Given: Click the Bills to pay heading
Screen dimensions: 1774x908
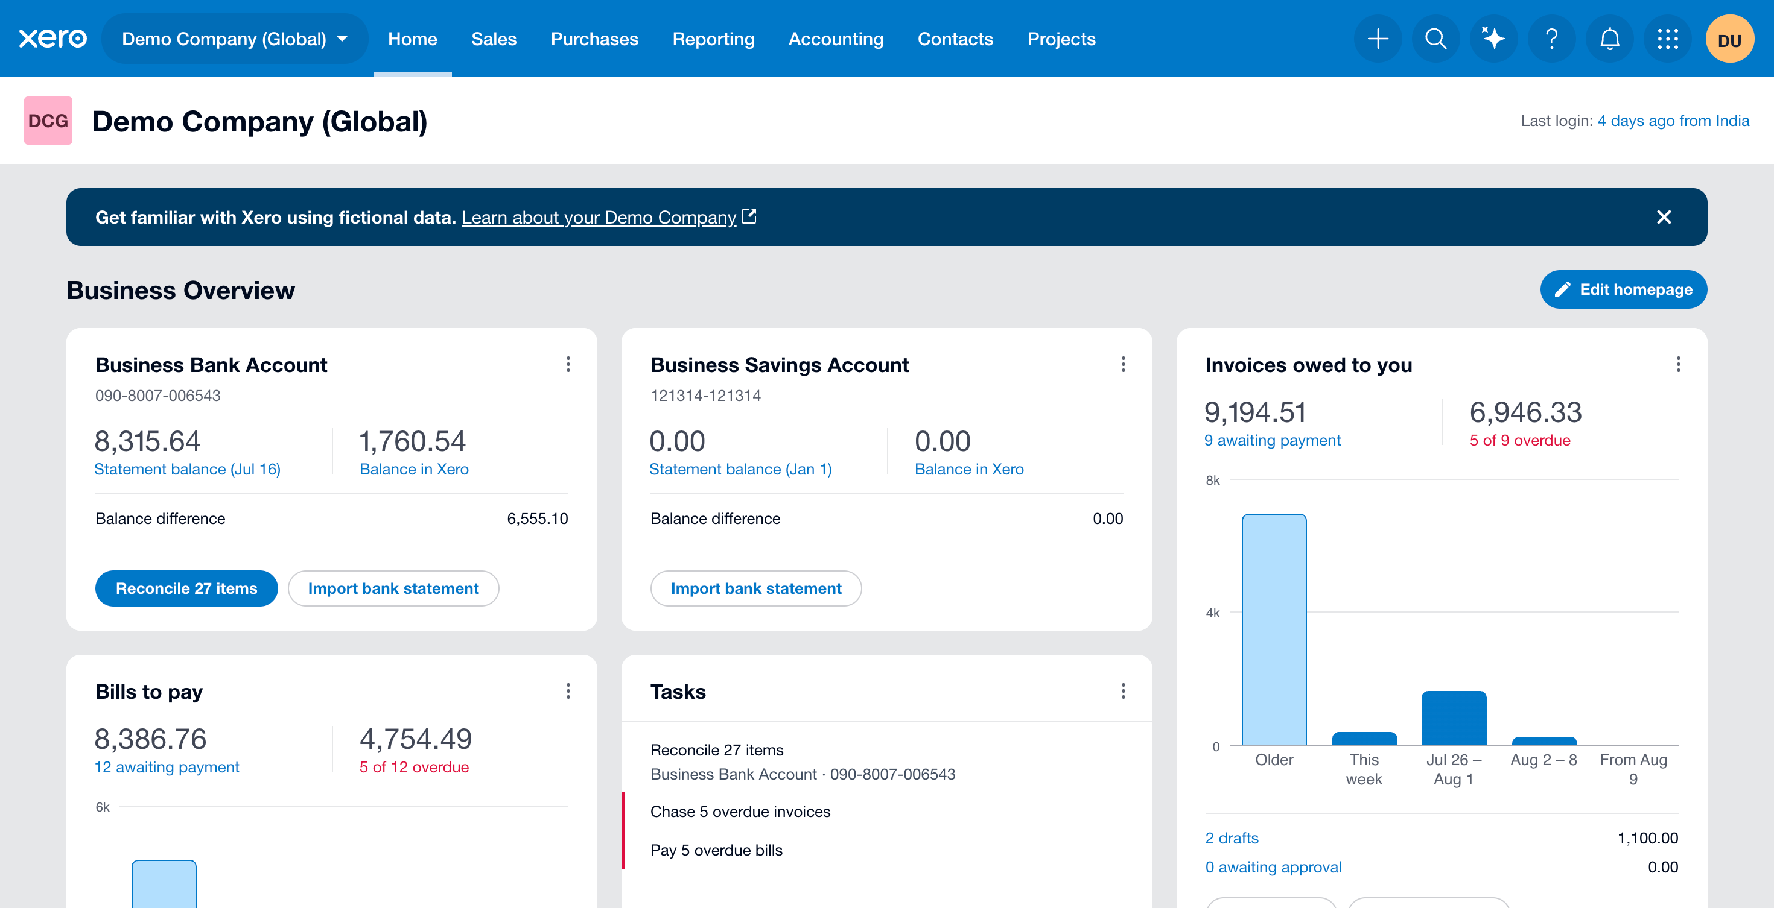Looking at the screenshot, I should [149, 692].
